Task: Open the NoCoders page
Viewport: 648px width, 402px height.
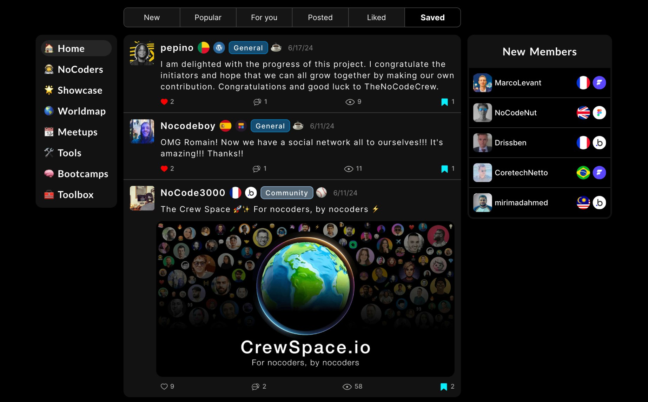Action: coord(76,69)
